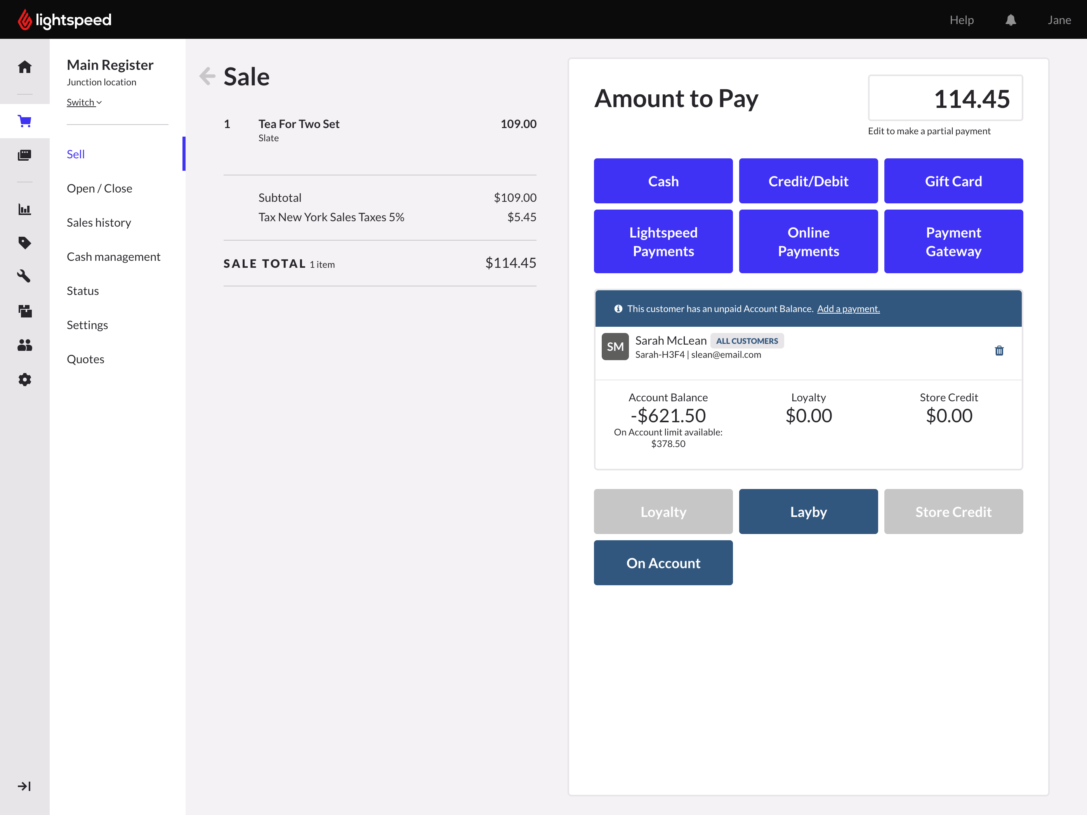The height and width of the screenshot is (815, 1087).
Task: Select the On Account payment button
Action: coord(663,563)
